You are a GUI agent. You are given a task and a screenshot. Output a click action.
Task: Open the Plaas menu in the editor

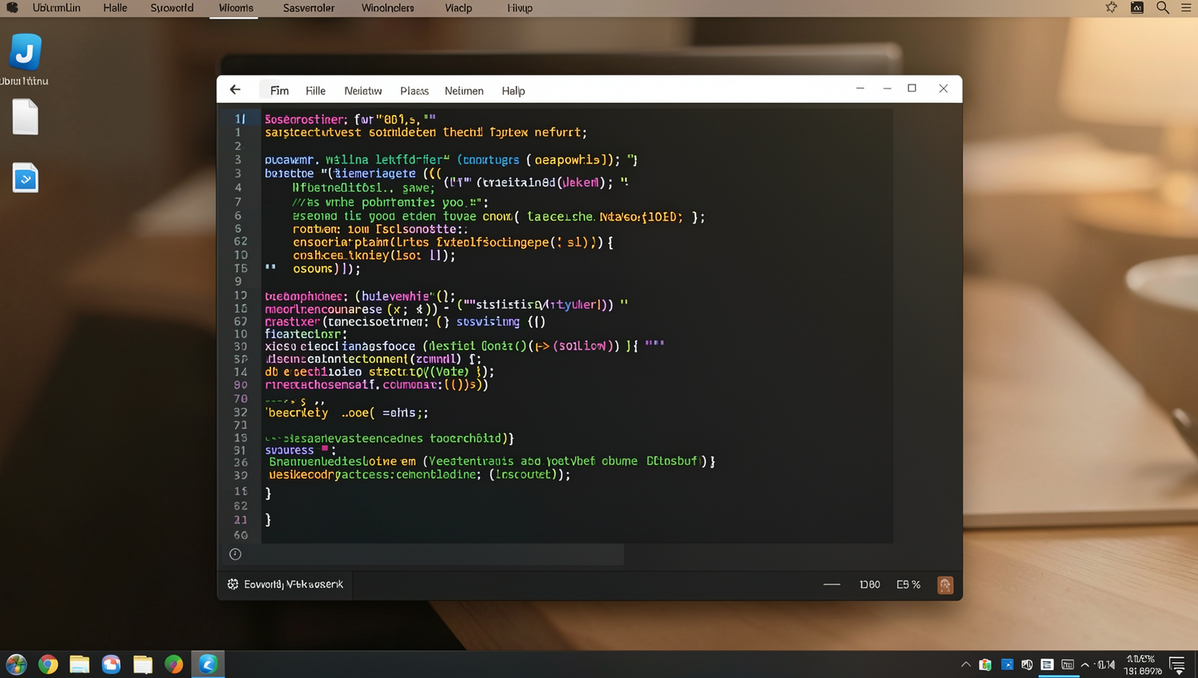(414, 91)
